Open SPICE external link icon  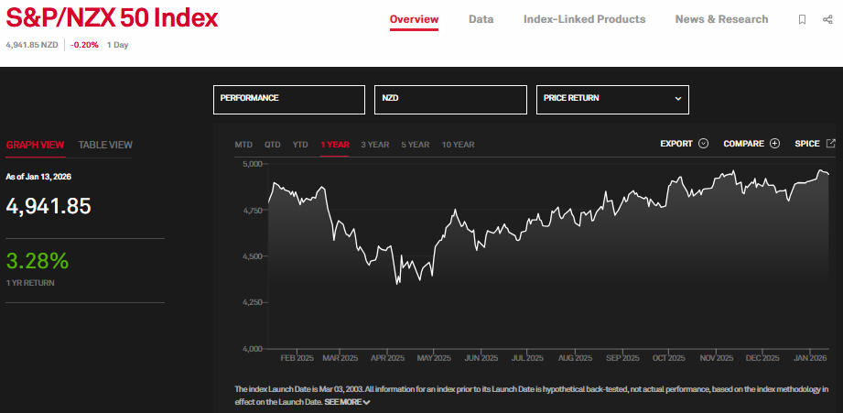(x=830, y=143)
